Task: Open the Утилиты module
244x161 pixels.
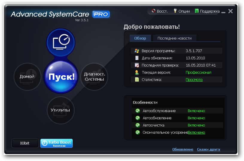Action: (60, 110)
